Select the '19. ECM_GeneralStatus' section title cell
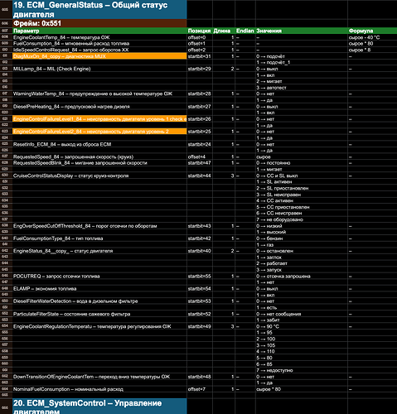Viewport: 397px width, 414px height. coord(99,10)
